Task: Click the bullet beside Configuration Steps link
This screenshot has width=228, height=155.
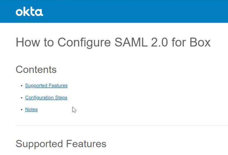Action: 21,98
